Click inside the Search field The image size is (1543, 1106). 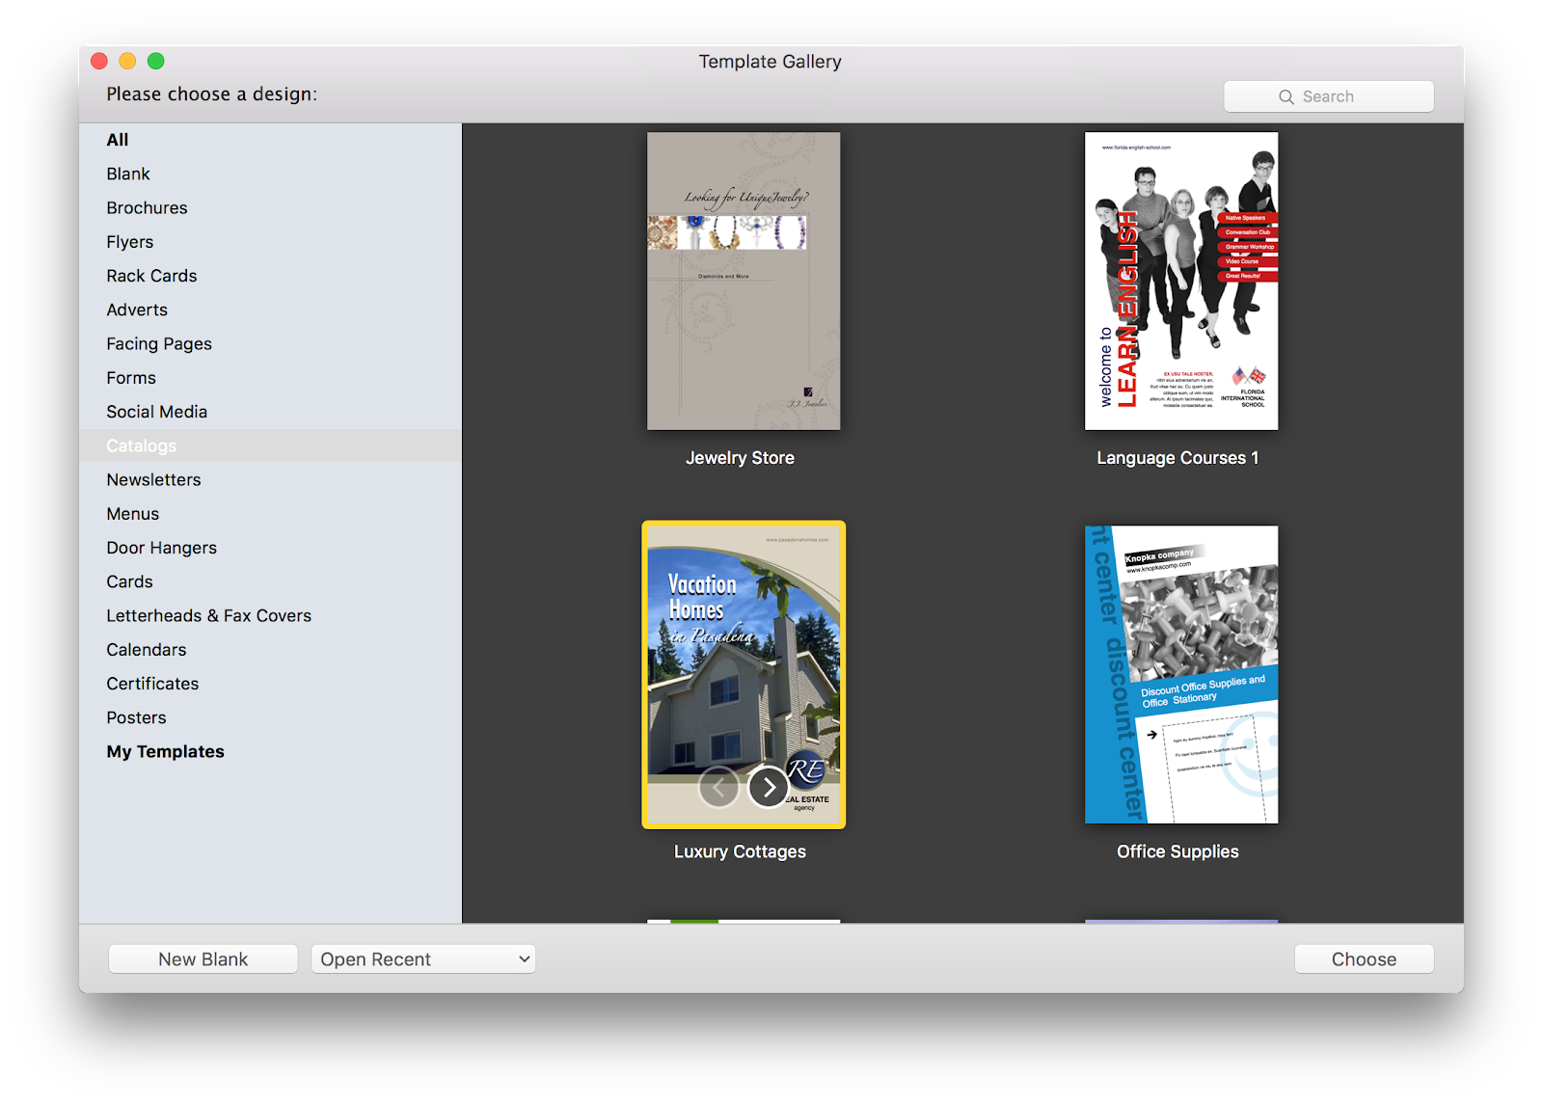[x=1340, y=96]
